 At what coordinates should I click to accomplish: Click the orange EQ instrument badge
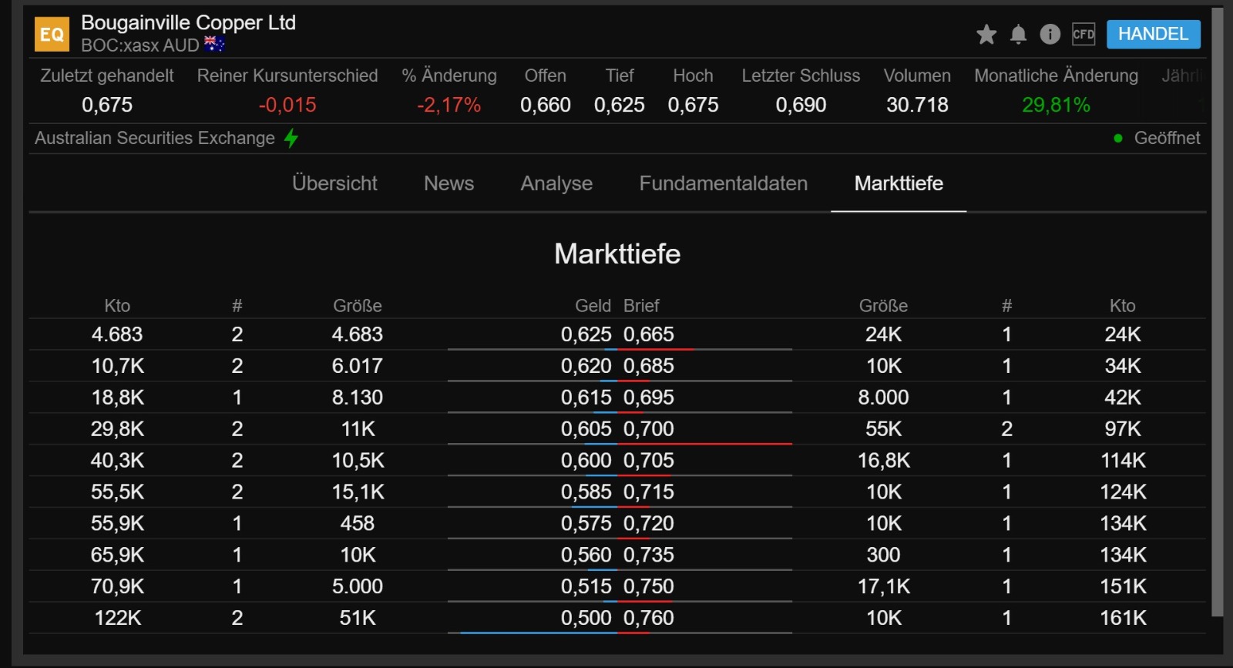52,34
